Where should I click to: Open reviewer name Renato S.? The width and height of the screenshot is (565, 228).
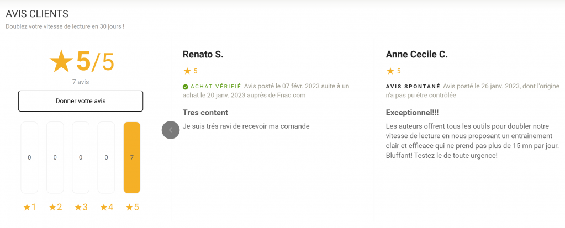pyautogui.click(x=203, y=54)
